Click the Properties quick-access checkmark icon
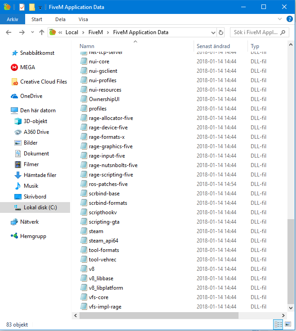This screenshot has height=331, width=296. click(22, 7)
